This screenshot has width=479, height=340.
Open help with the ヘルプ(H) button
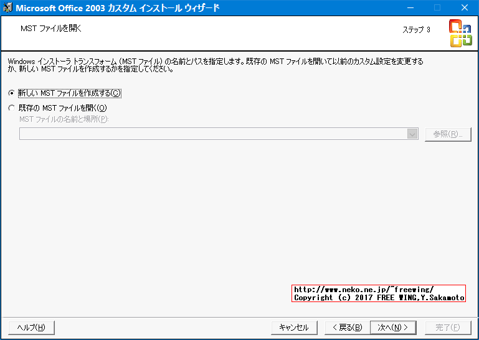pyautogui.click(x=32, y=328)
